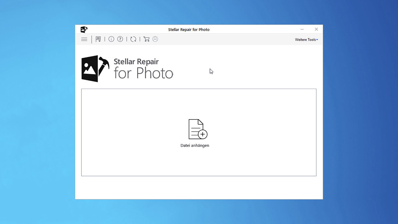This screenshot has height=224, width=398.
Task: Click the update refresh arrows icon
Action: 133,39
